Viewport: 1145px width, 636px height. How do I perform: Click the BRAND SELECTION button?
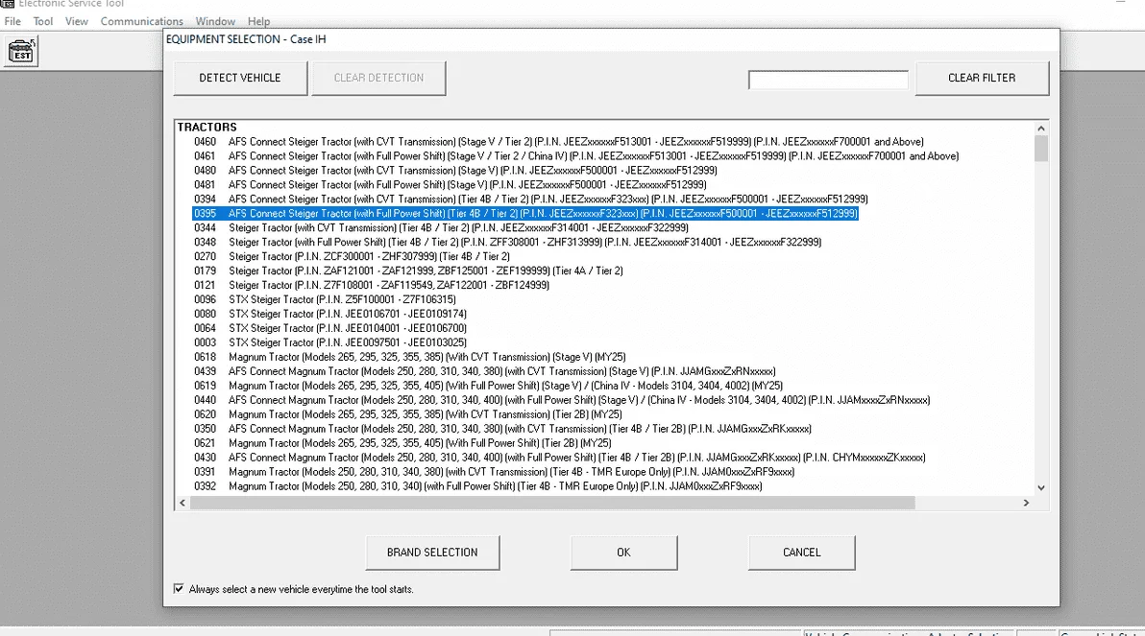point(432,553)
